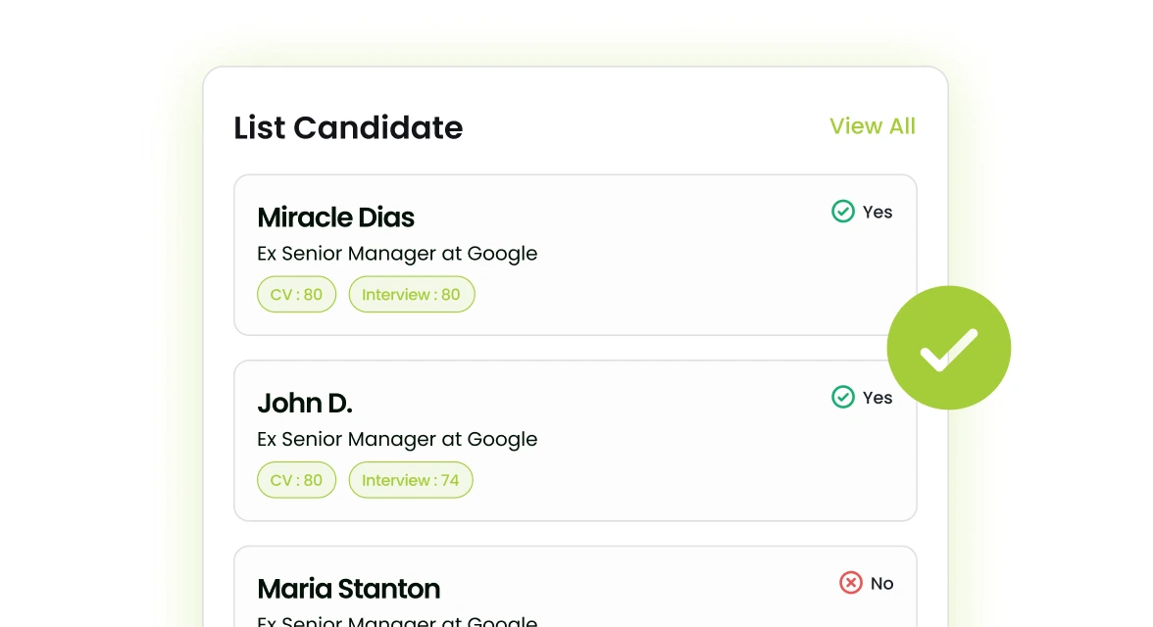
Task: Click John D.'s CV : 80 tag
Action: 296,480
